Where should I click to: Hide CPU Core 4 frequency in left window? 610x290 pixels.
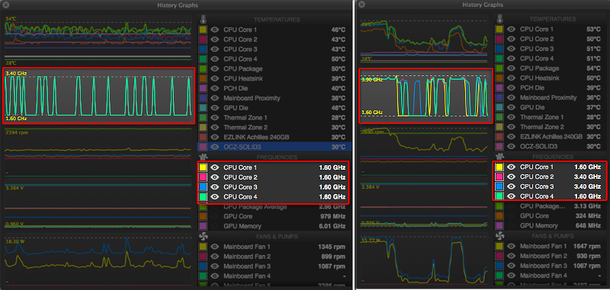point(214,197)
